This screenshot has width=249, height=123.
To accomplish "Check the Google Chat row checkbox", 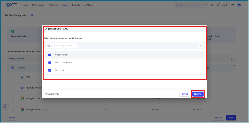I will (x=13, y=99).
